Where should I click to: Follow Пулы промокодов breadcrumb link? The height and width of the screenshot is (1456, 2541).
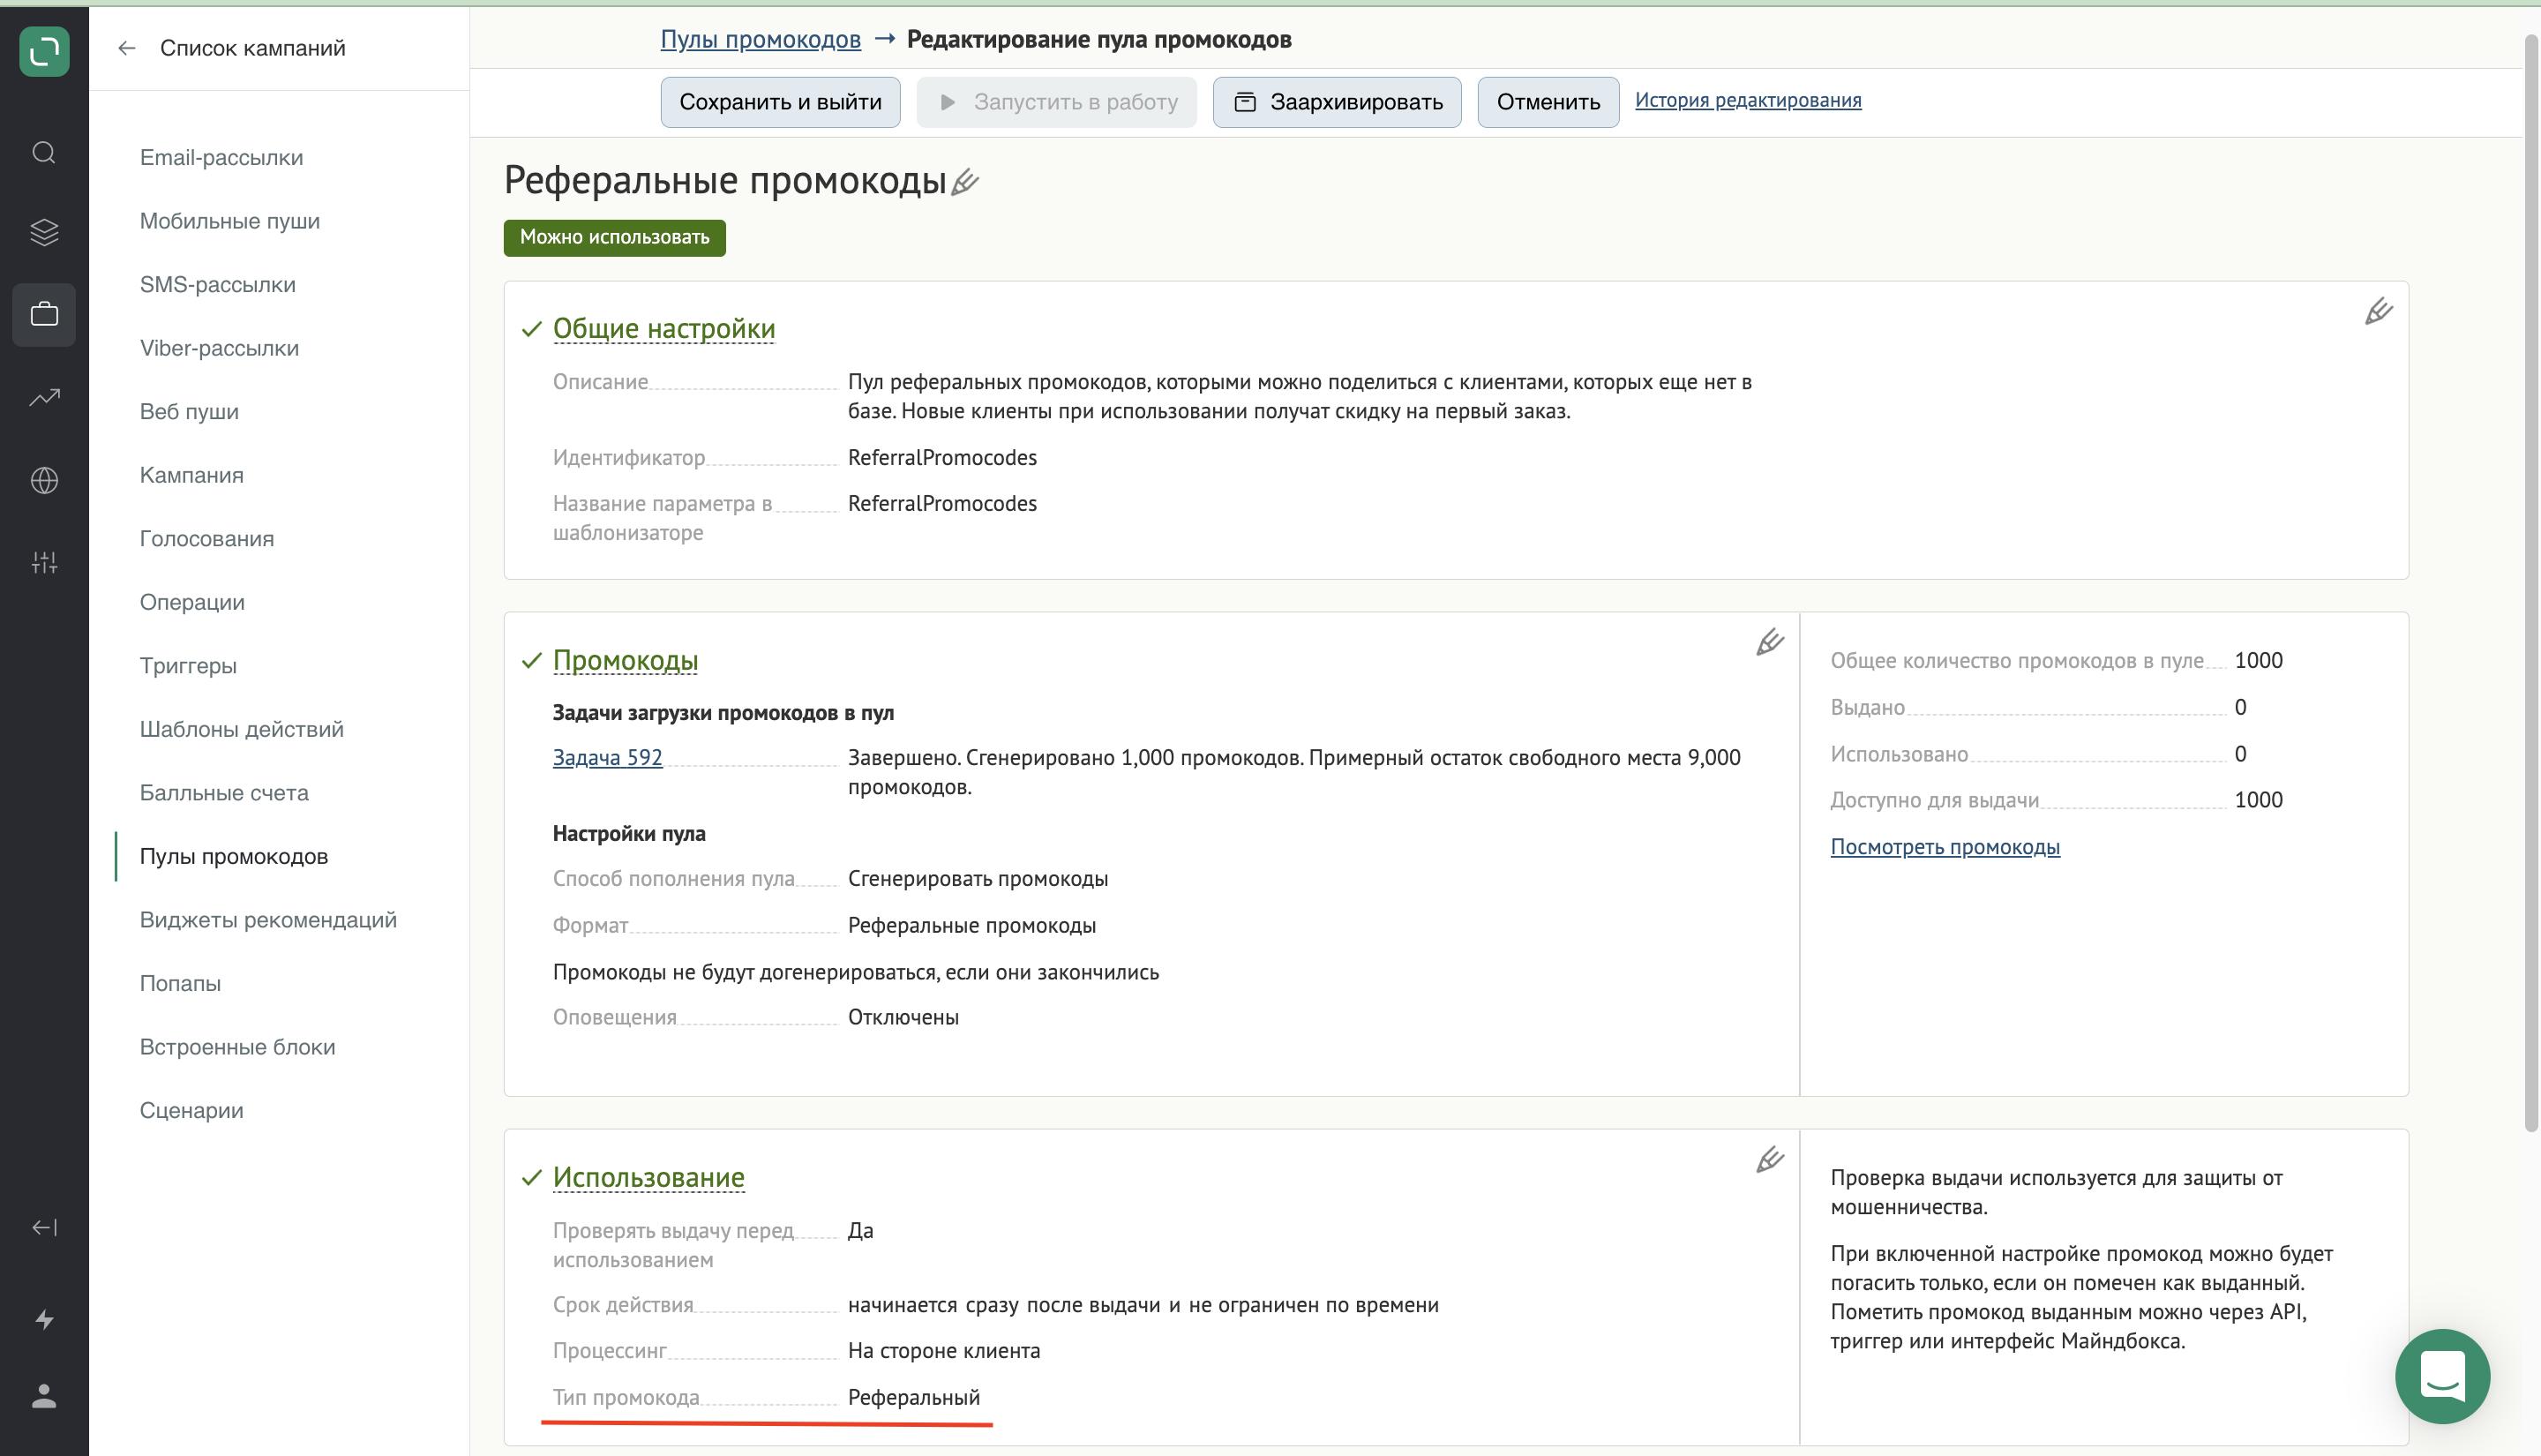(x=760, y=40)
